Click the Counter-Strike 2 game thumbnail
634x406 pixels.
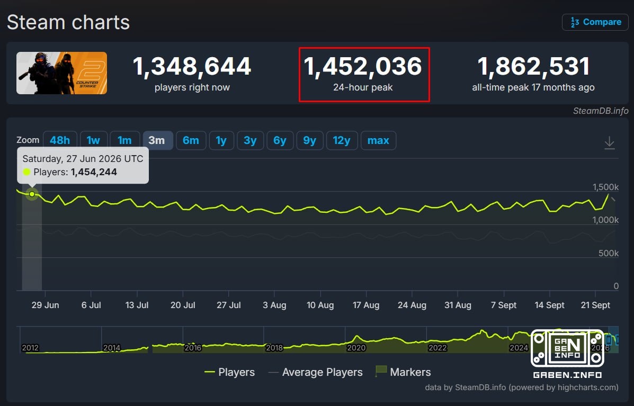[x=62, y=73]
